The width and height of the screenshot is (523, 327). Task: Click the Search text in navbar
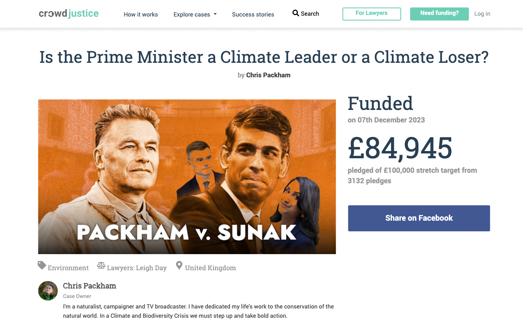tap(310, 14)
